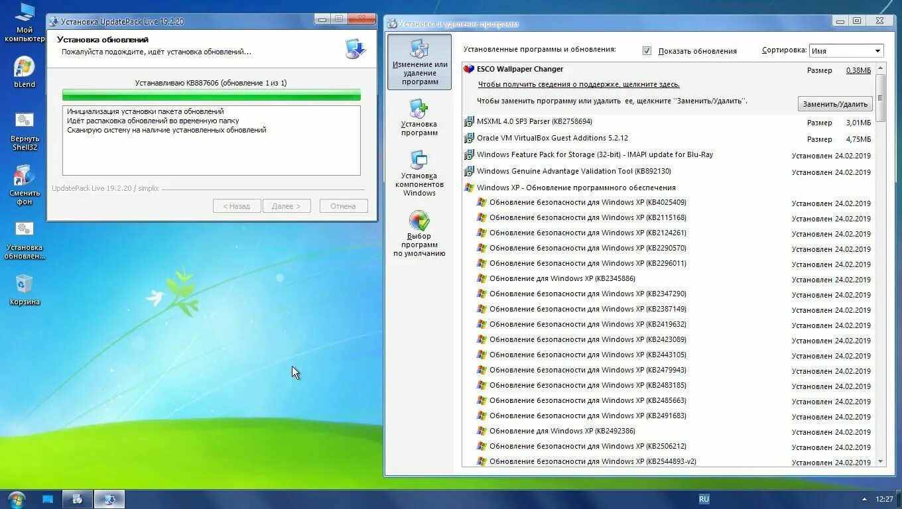Viewport: 902px width, 509px height.
Task: Open the Корзина recycle bin icon
Action: coord(25,290)
